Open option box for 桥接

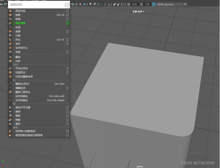coord(67,19)
